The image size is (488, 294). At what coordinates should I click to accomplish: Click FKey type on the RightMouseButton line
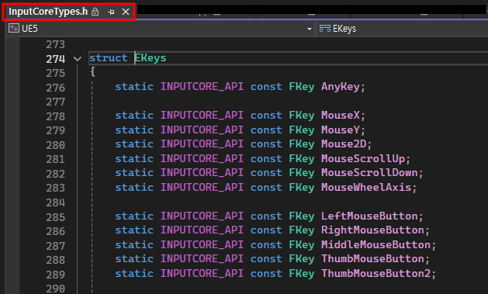(x=302, y=230)
